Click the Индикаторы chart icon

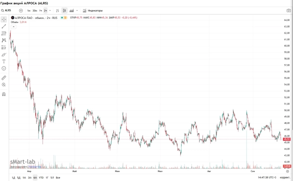[85, 10]
